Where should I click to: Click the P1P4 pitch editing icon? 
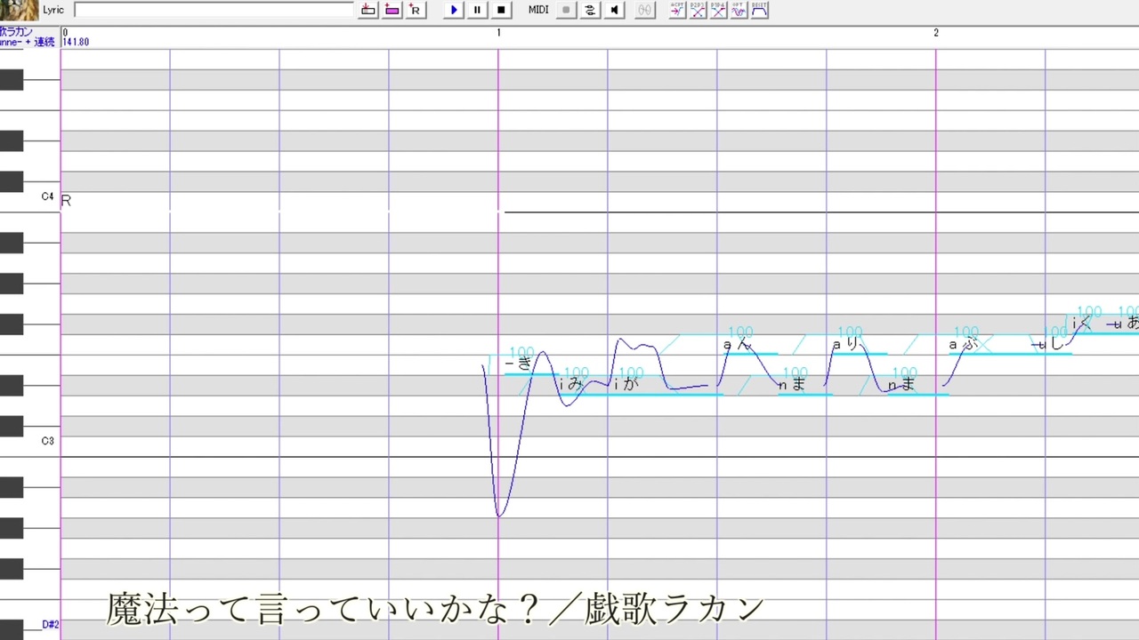tap(717, 10)
